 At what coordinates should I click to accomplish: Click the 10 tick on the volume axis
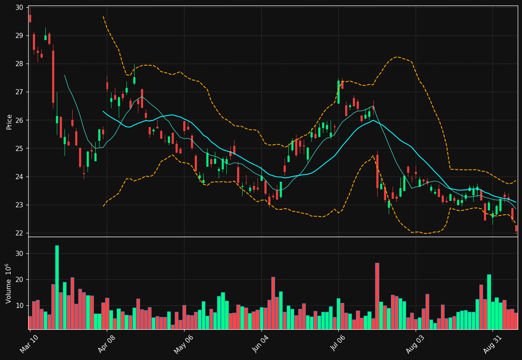[x=20, y=306]
